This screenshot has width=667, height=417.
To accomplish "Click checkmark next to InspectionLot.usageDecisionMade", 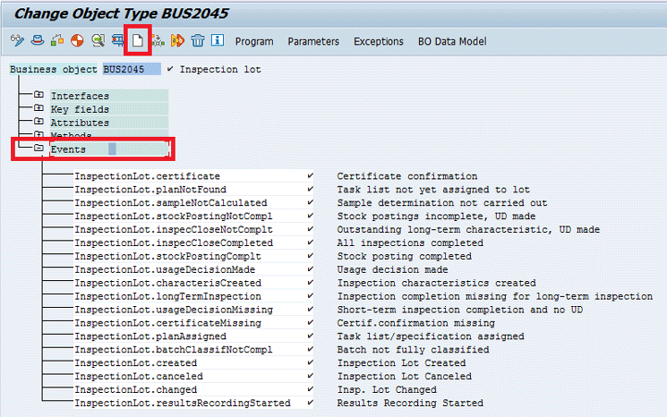I will pos(310,269).
